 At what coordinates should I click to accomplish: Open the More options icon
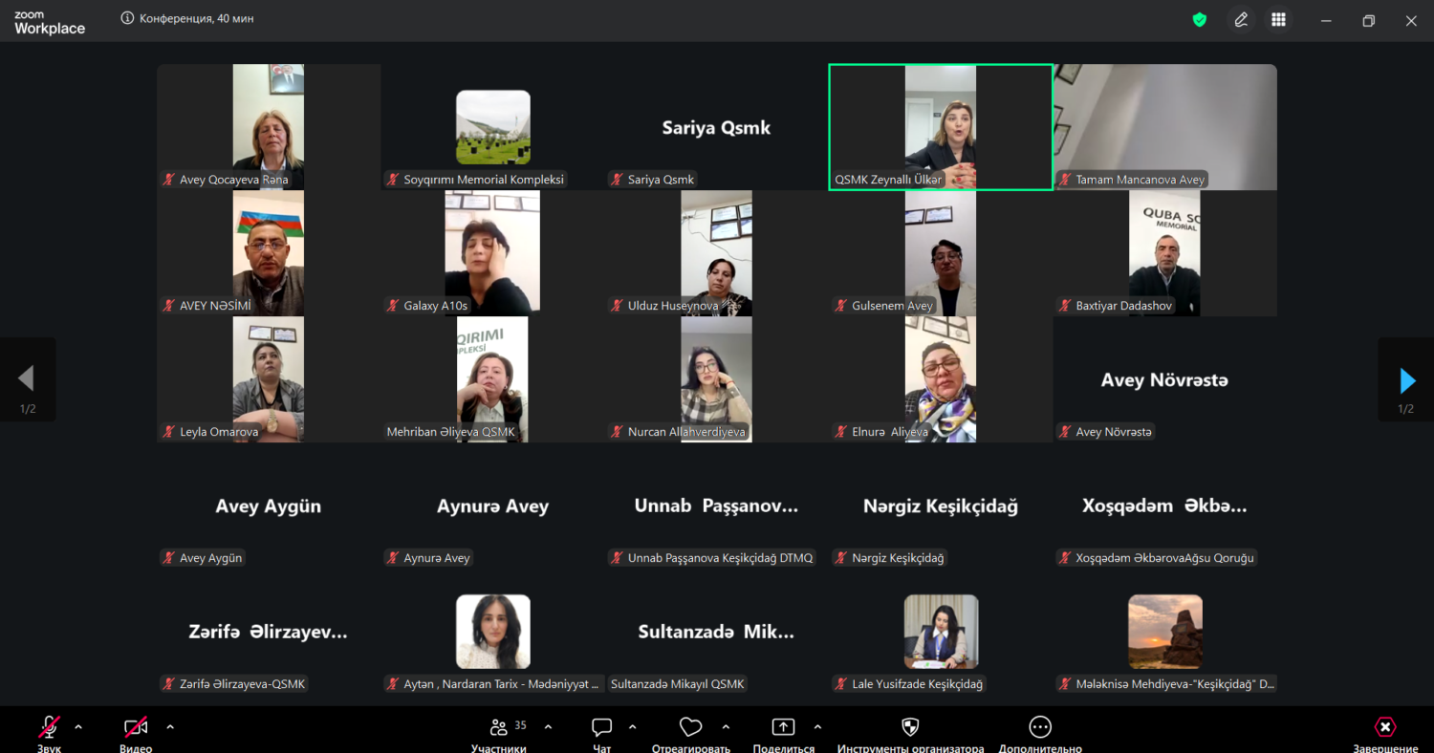click(1040, 727)
